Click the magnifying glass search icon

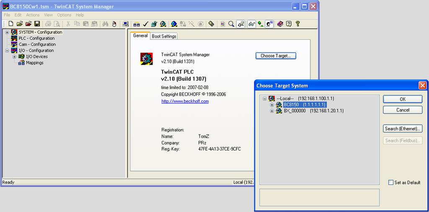click(x=231, y=24)
